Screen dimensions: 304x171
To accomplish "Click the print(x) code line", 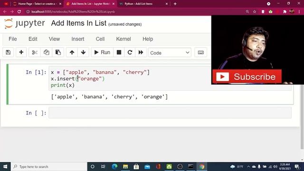I will pyautogui.click(x=63, y=85).
